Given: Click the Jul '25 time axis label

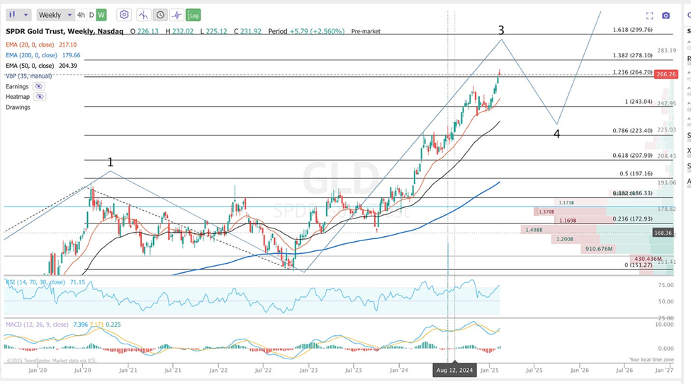Looking at the screenshot, I should [x=534, y=371].
